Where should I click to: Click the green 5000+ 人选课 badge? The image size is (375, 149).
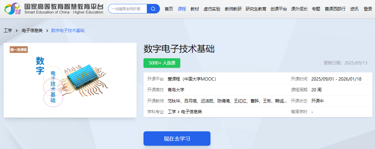click(x=162, y=63)
